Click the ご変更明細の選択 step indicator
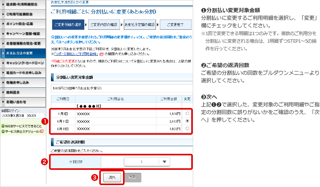The height and width of the screenshot is (187, 320). [68, 25]
